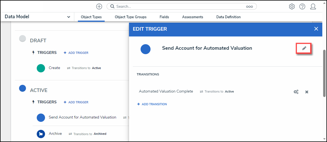Open Automated Valuation Complete transition settings gears
Screen dimensions: 327x142
(296, 92)
